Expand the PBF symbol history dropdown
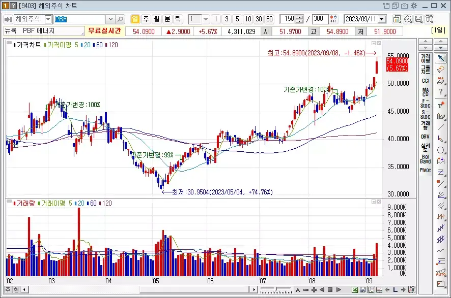Image resolution: width=451 pixels, height=298 pixels. click(x=111, y=19)
